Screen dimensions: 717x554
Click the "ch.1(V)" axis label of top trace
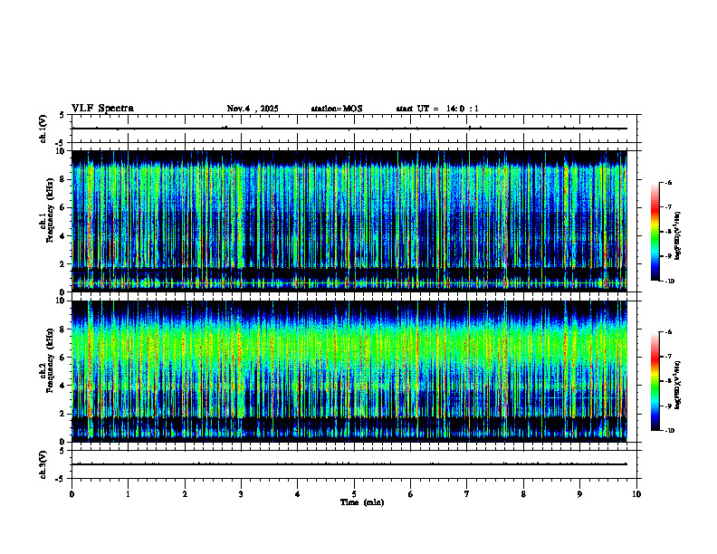point(43,129)
